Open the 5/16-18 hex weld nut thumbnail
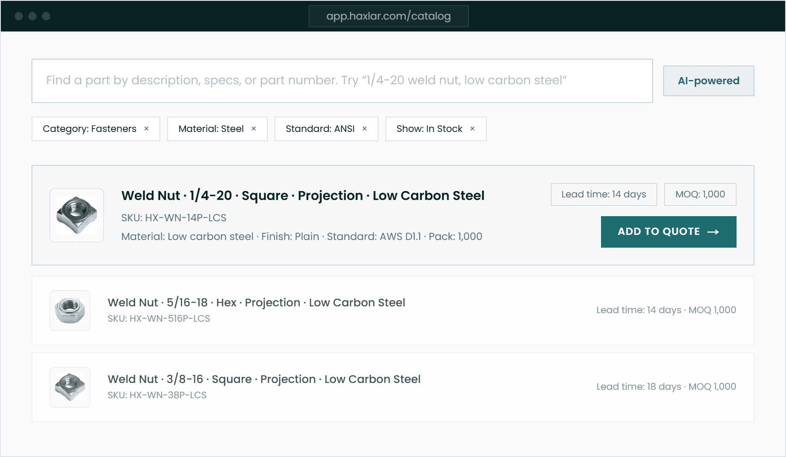 [70, 311]
